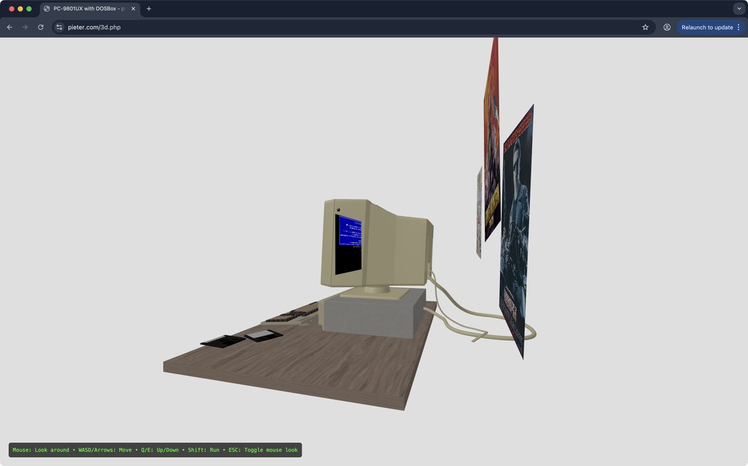
Task: Reload the page with the refresh icon
Action: (41, 27)
